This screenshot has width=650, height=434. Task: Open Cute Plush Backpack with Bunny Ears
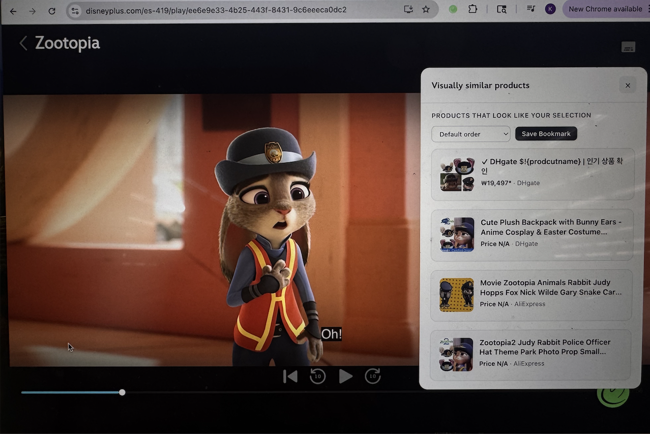pos(532,235)
